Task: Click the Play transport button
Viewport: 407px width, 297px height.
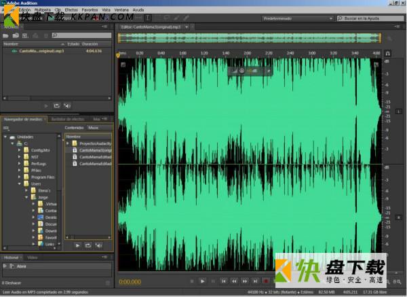Action: click(202, 281)
